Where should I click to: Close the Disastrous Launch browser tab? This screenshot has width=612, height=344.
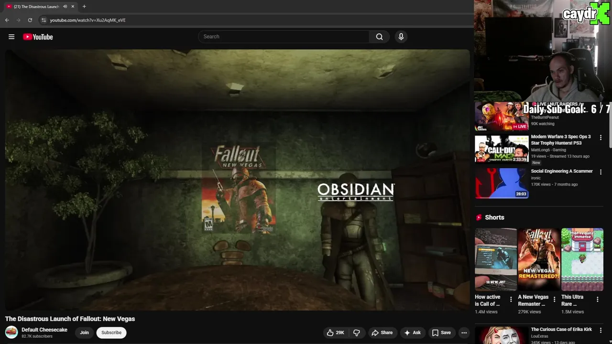[73, 7]
